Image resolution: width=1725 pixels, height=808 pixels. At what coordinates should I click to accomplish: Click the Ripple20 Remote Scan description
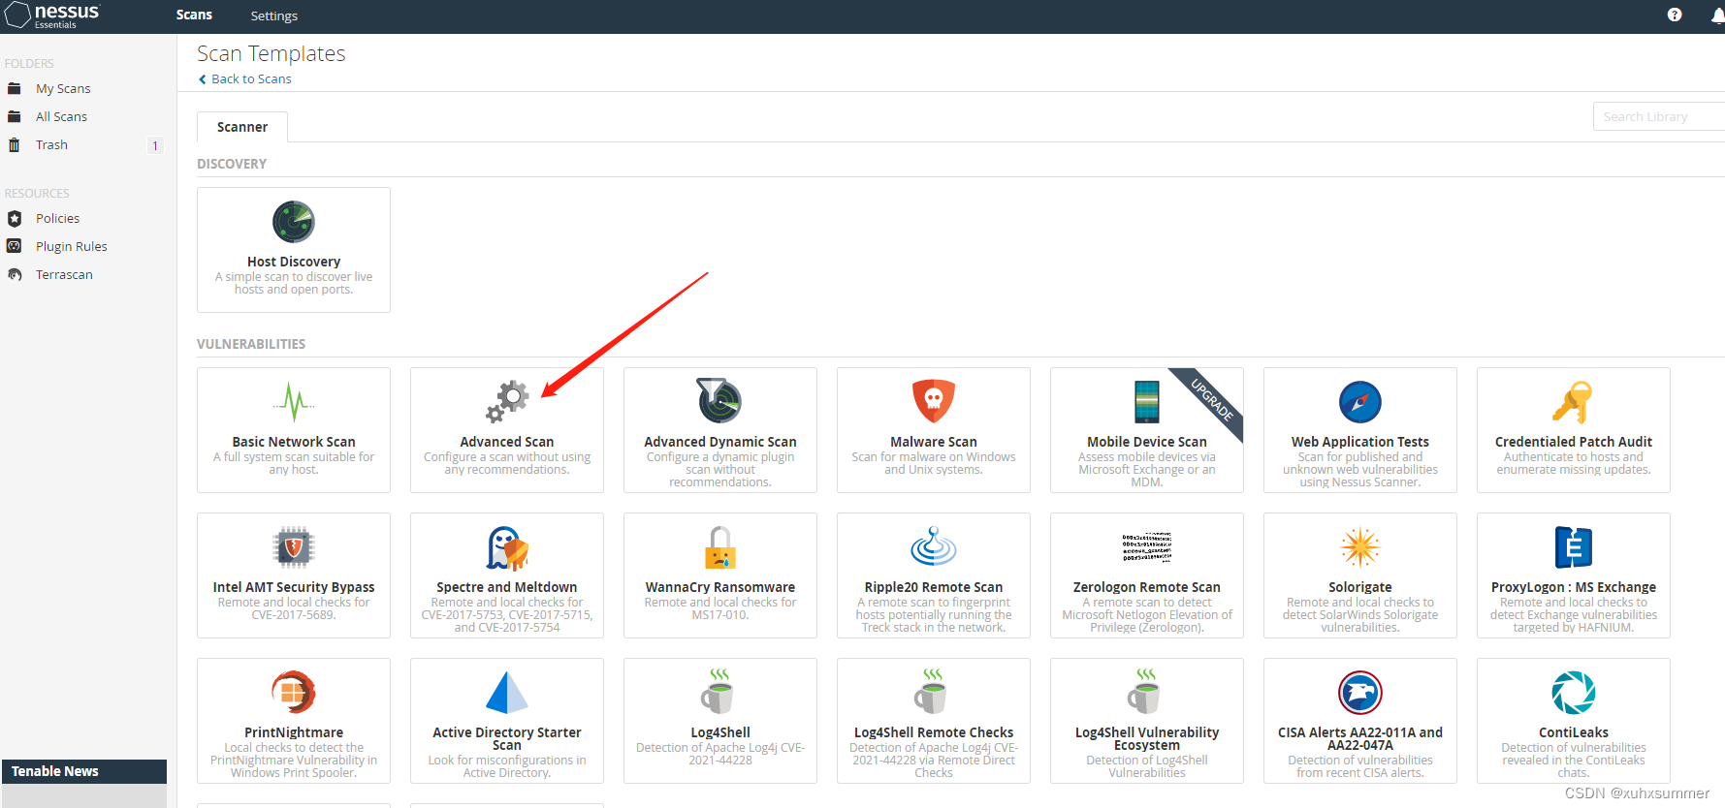click(934, 615)
